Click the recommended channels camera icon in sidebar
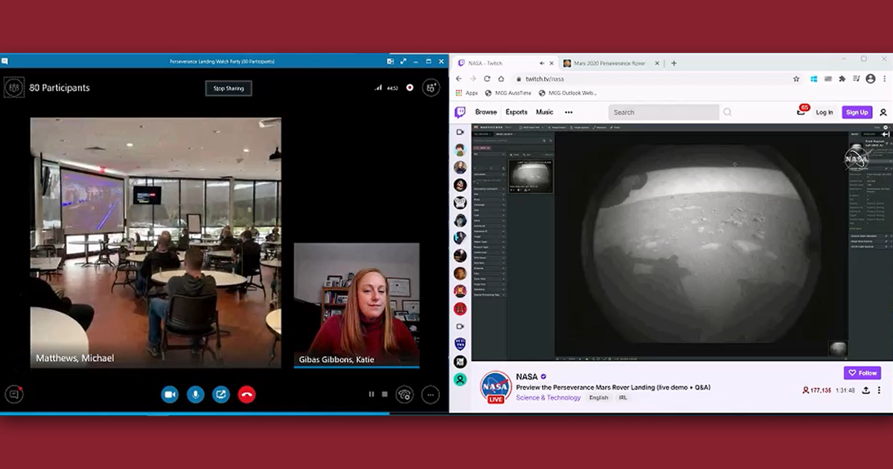Screen dimensions: 893x469 point(460,132)
